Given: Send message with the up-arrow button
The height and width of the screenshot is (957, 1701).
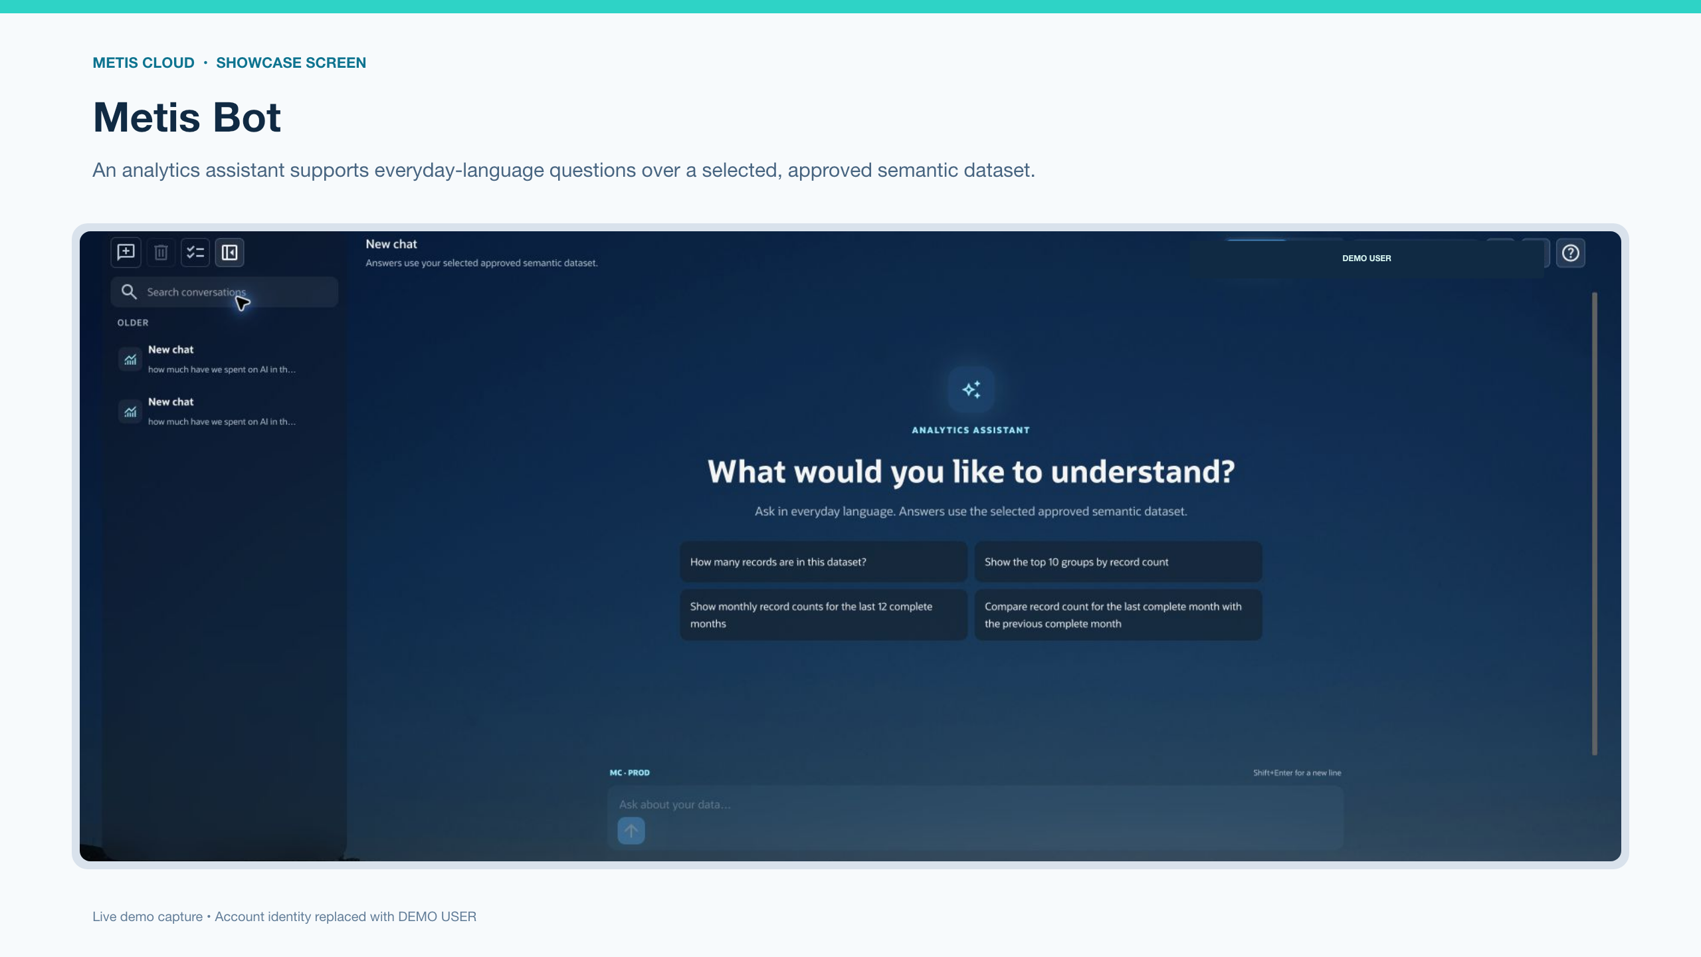Looking at the screenshot, I should 631,831.
